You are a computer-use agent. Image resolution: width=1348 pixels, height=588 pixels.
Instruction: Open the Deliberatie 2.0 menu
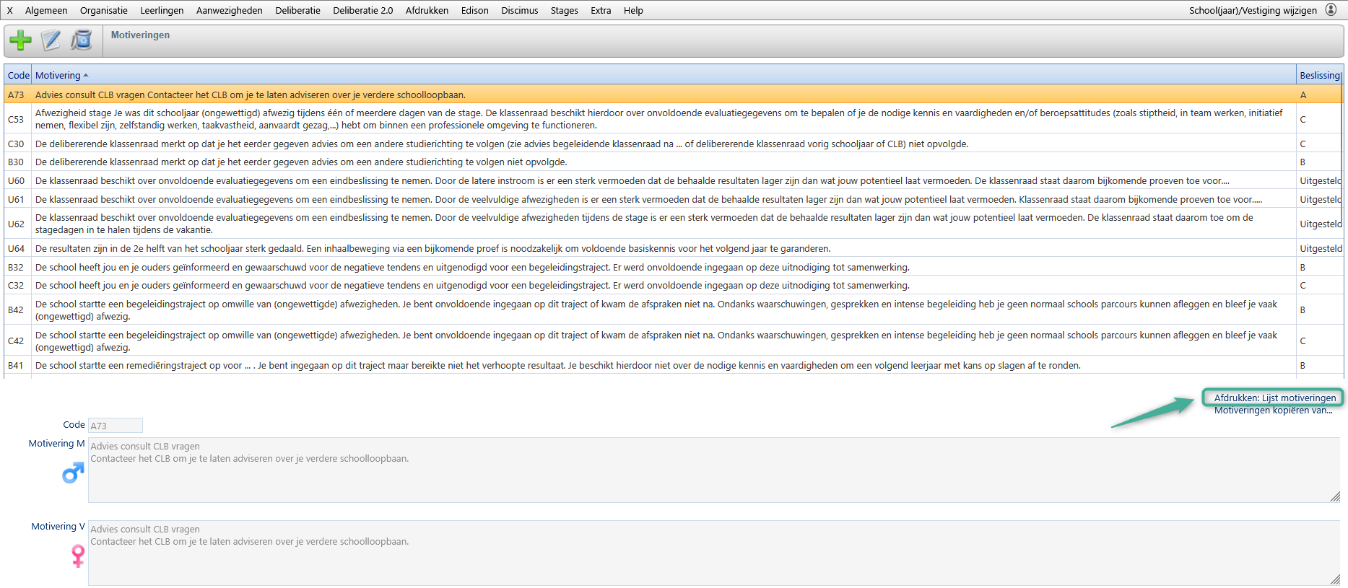pyautogui.click(x=362, y=11)
